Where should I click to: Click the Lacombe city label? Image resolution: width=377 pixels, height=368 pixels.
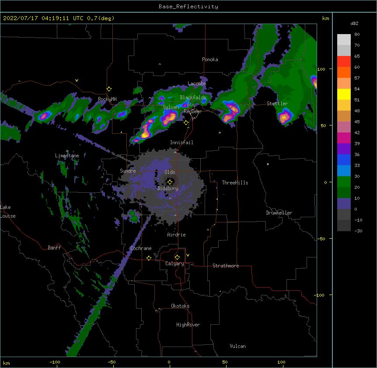pyautogui.click(x=197, y=83)
